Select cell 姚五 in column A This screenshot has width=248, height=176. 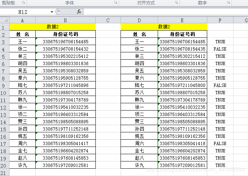pos(23,136)
